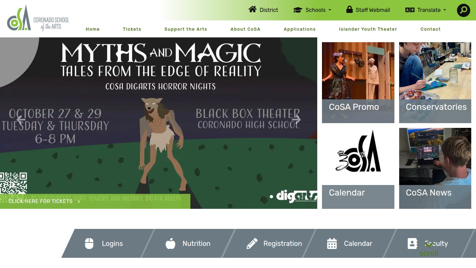Click the Logins quicklink label
This screenshot has width=476, height=268.
pos(112,244)
